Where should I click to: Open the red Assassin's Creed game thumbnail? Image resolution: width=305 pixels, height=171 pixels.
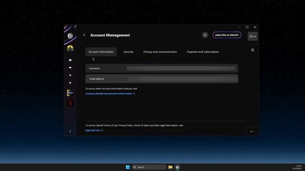click(70, 103)
